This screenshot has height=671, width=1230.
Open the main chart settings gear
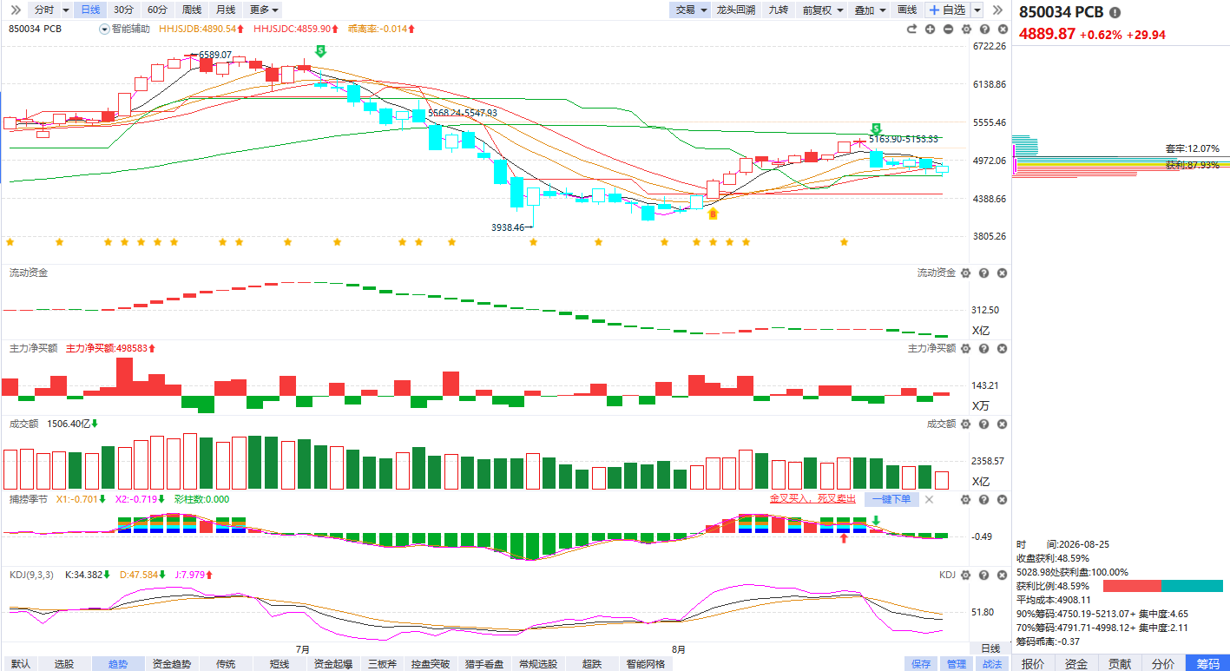966,29
